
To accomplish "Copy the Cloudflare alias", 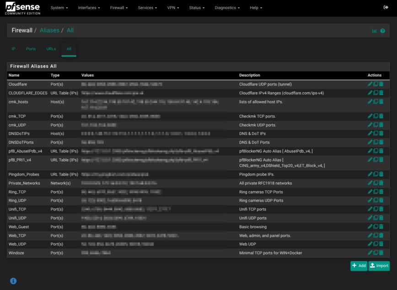I will click(x=376, y=84).
